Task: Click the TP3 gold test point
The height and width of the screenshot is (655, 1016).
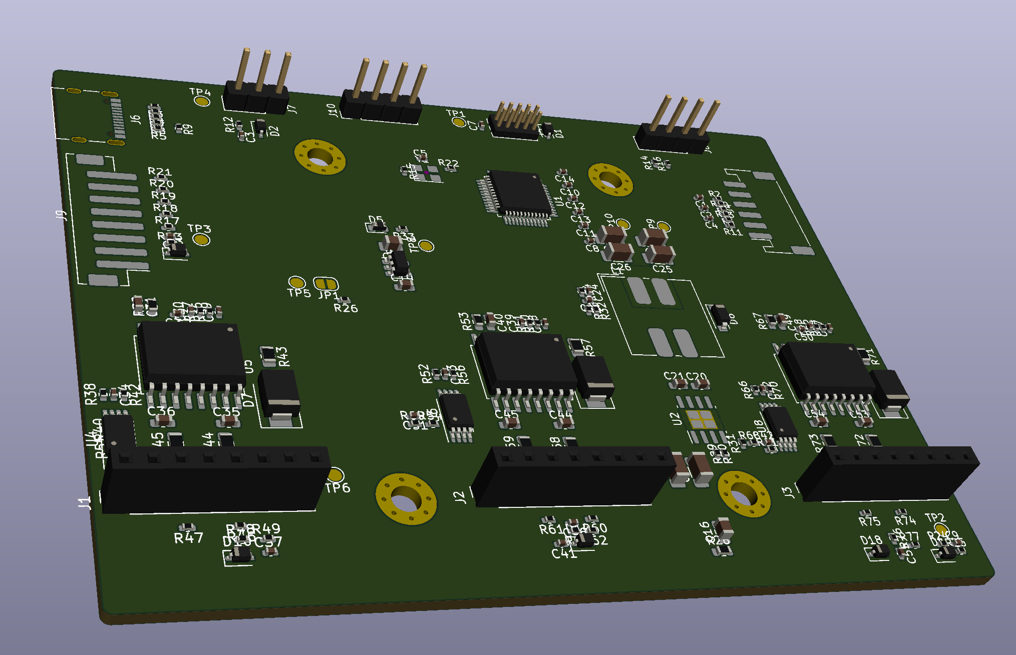Action: tap(201, 240)
